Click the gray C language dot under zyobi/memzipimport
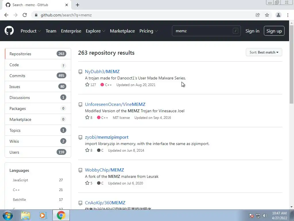Viewport: 294px width, 221px height. pyautogui.click(x=99, y=150)
